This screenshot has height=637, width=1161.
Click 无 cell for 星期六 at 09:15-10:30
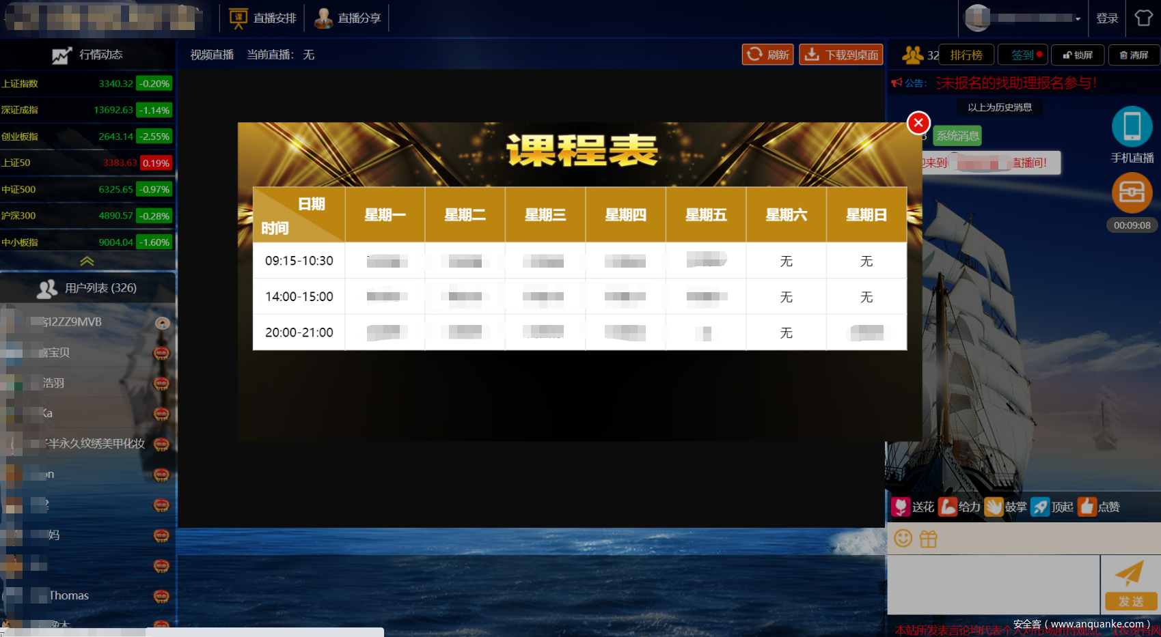(x=787, y=261)
